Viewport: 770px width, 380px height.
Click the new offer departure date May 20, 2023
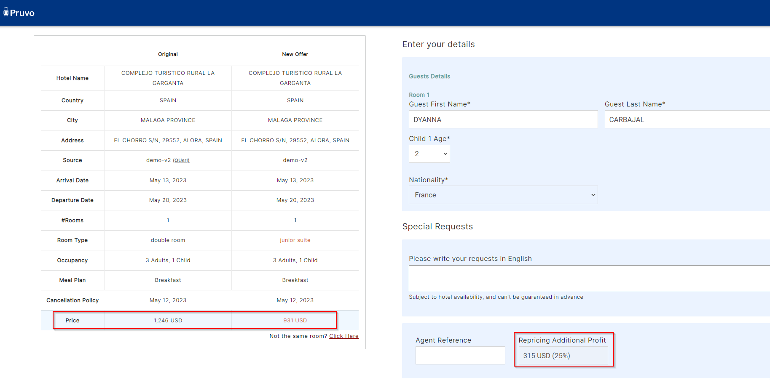[x=295, y=200]
